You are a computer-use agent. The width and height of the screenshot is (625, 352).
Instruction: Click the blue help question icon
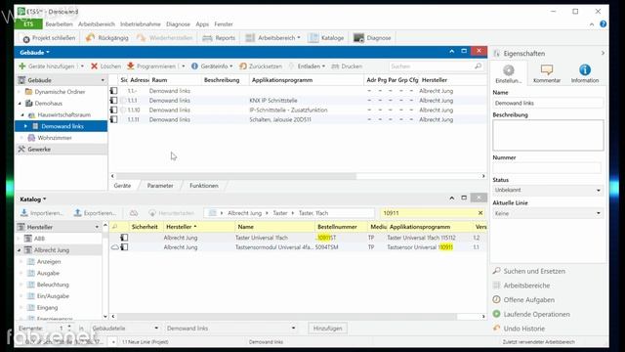point(604,23)
